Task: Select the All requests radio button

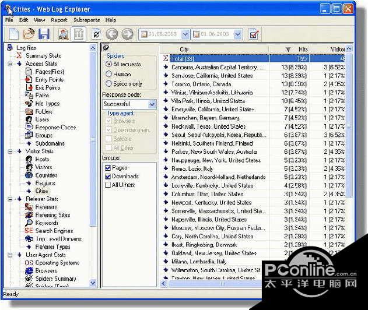Action: 108,64
